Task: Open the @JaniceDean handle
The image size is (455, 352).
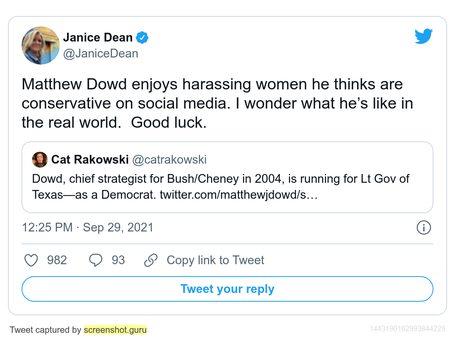Action: (x=101, y=54)
